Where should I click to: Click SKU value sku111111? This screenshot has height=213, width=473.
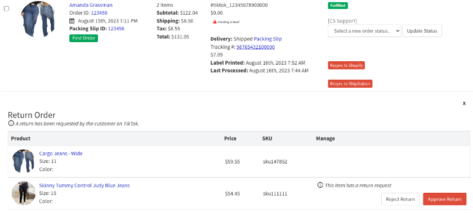coord(275,194)
